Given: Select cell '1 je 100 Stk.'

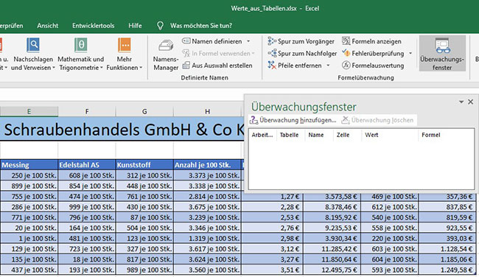Looking at the screenshot, I should [29, 239].
